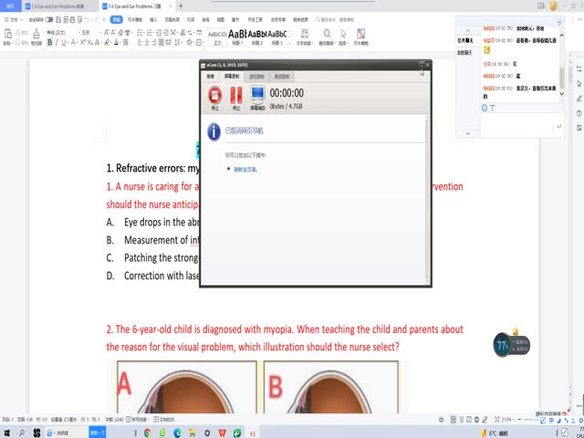Apply the Heading 1 style from gallery
The height and width of the screenshot is (438, 584).
[242, 36]
